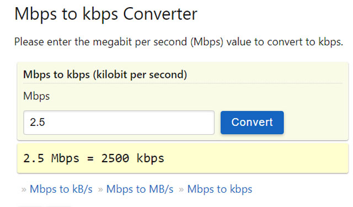The height and width of the screenshot is (207, 353).
Task: Click the word 'Converter' in the page title
Action: 161,14
